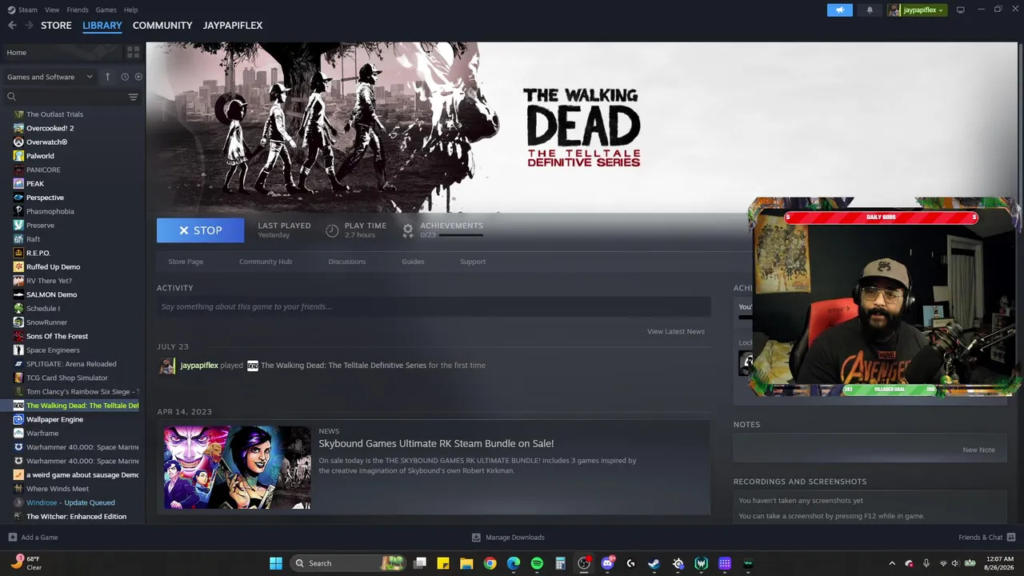Screen dimensions: 1024x576
Task: Click the Windows taskbar Search box
Action: [347, 563]
